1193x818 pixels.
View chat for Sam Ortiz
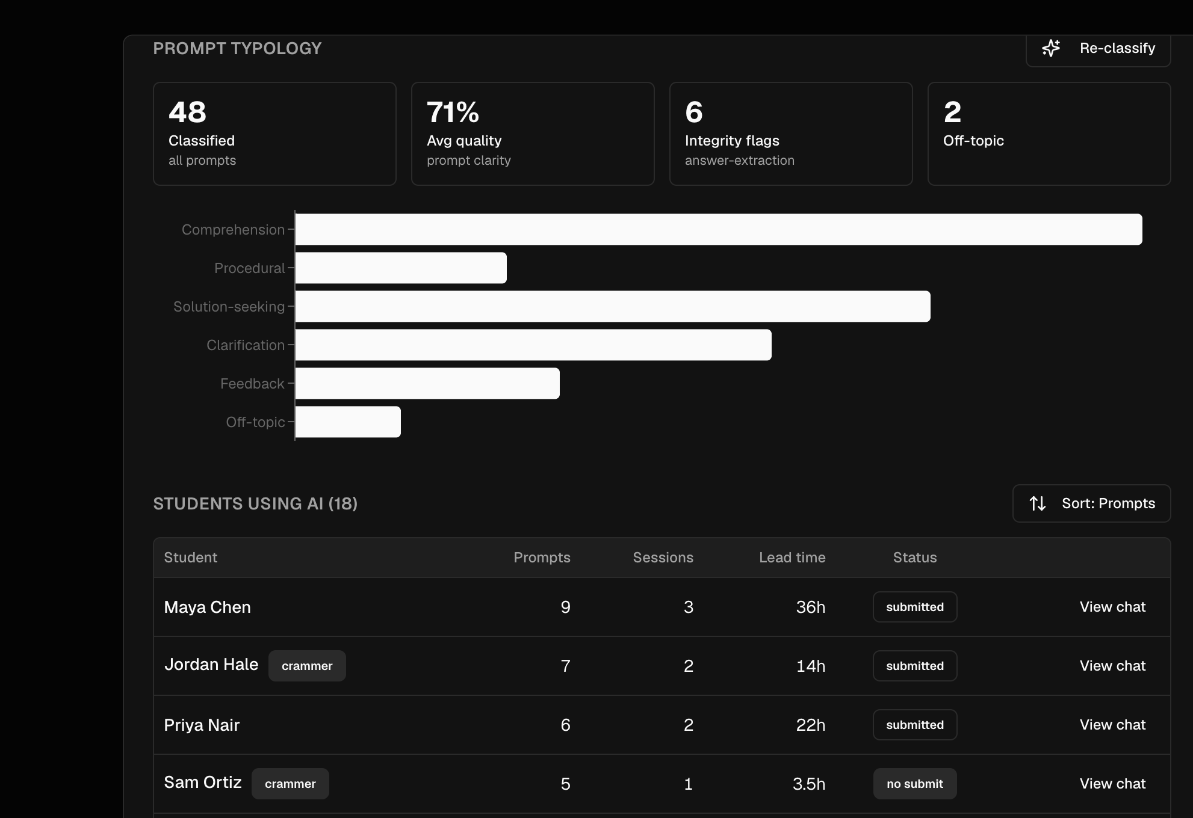click(x=1112, y=784)
